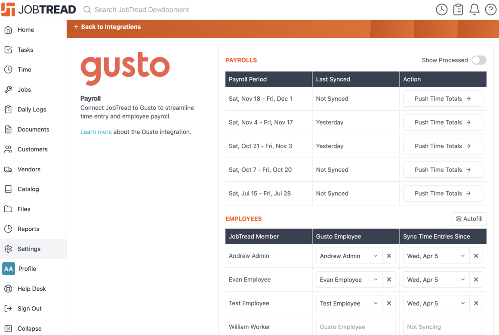Click the Tasks checkmark icon in sidebar
The width and height of the screenshot is (499, 335).
[x=8, y=50]
